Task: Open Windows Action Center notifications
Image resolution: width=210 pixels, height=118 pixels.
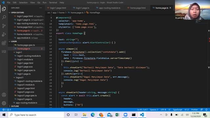Action: click(x=205, y=115)
